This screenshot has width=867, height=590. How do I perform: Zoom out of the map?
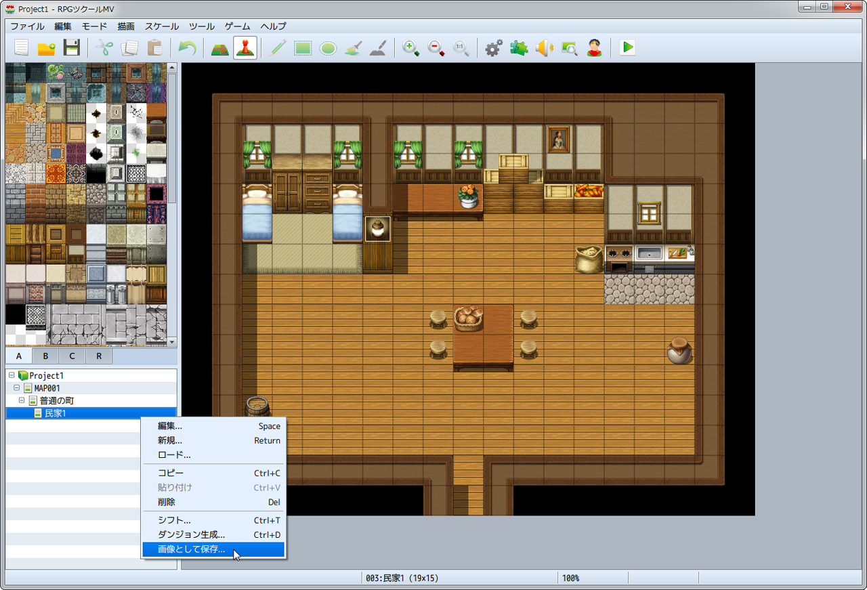(436, 48)
